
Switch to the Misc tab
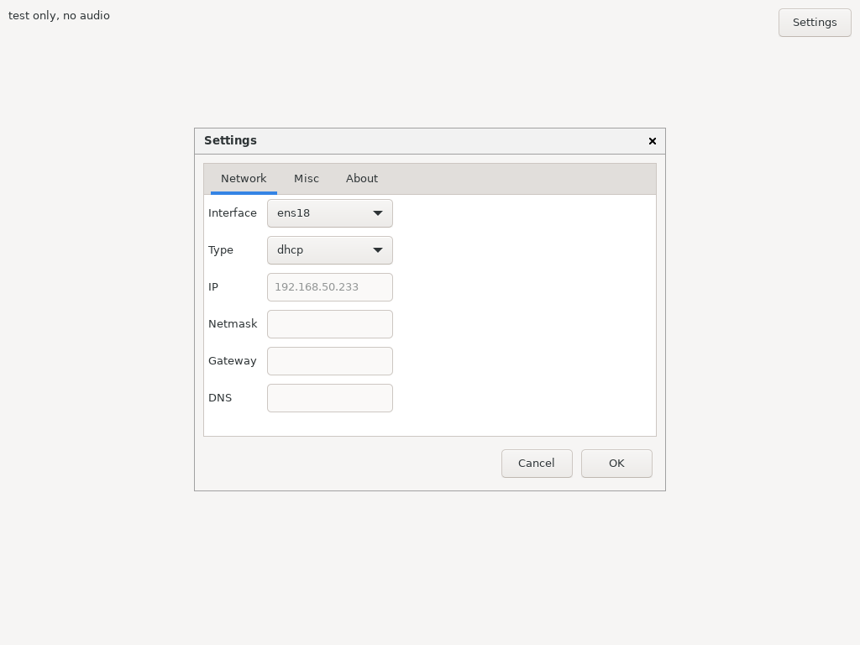point(307,178)
